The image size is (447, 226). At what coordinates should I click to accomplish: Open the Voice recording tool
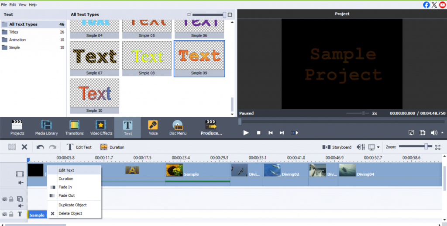click(153, 127)
